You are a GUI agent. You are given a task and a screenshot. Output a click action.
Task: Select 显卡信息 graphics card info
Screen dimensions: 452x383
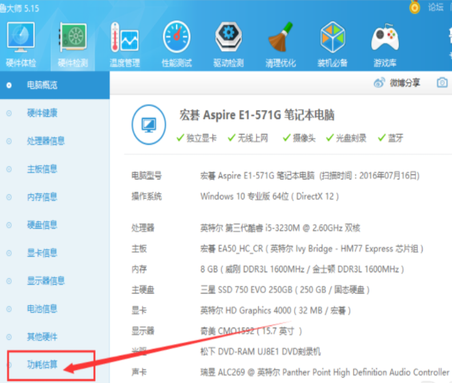[x=42, y=253]
